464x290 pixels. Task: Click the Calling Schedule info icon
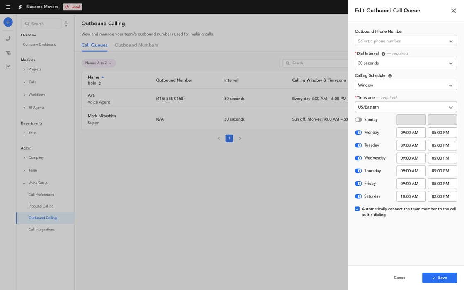point(390,76)
